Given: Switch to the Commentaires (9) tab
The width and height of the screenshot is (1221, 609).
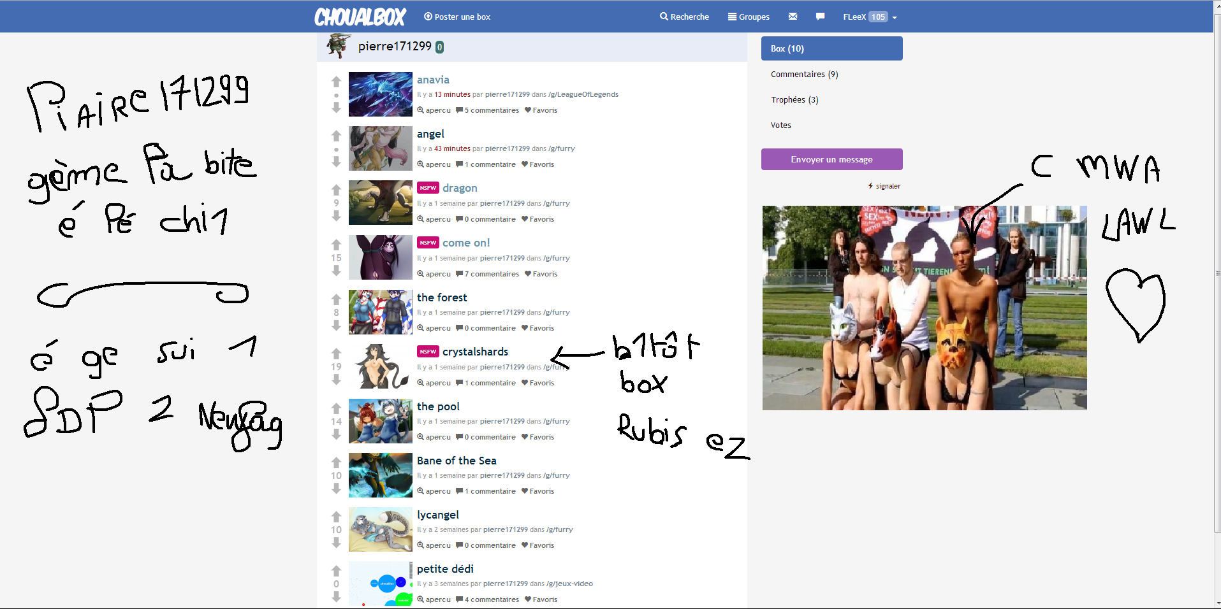Looking at the screenshot, I should tap(804, 75).
